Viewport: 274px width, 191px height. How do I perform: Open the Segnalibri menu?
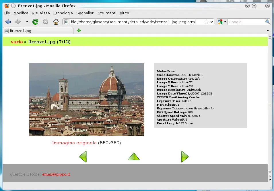pos(85,13)
